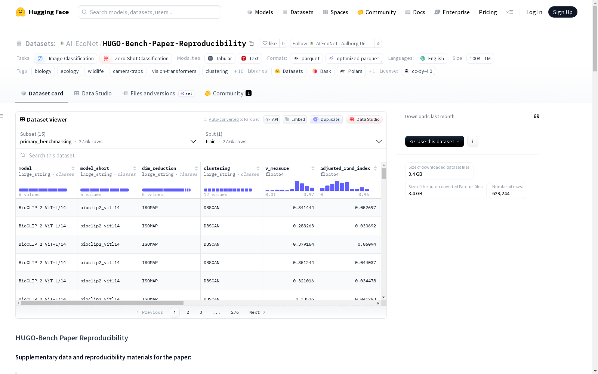Viewport: 598px width, 374px height.
Task: Select the parquet format tag
Action: tap(306, 58)
